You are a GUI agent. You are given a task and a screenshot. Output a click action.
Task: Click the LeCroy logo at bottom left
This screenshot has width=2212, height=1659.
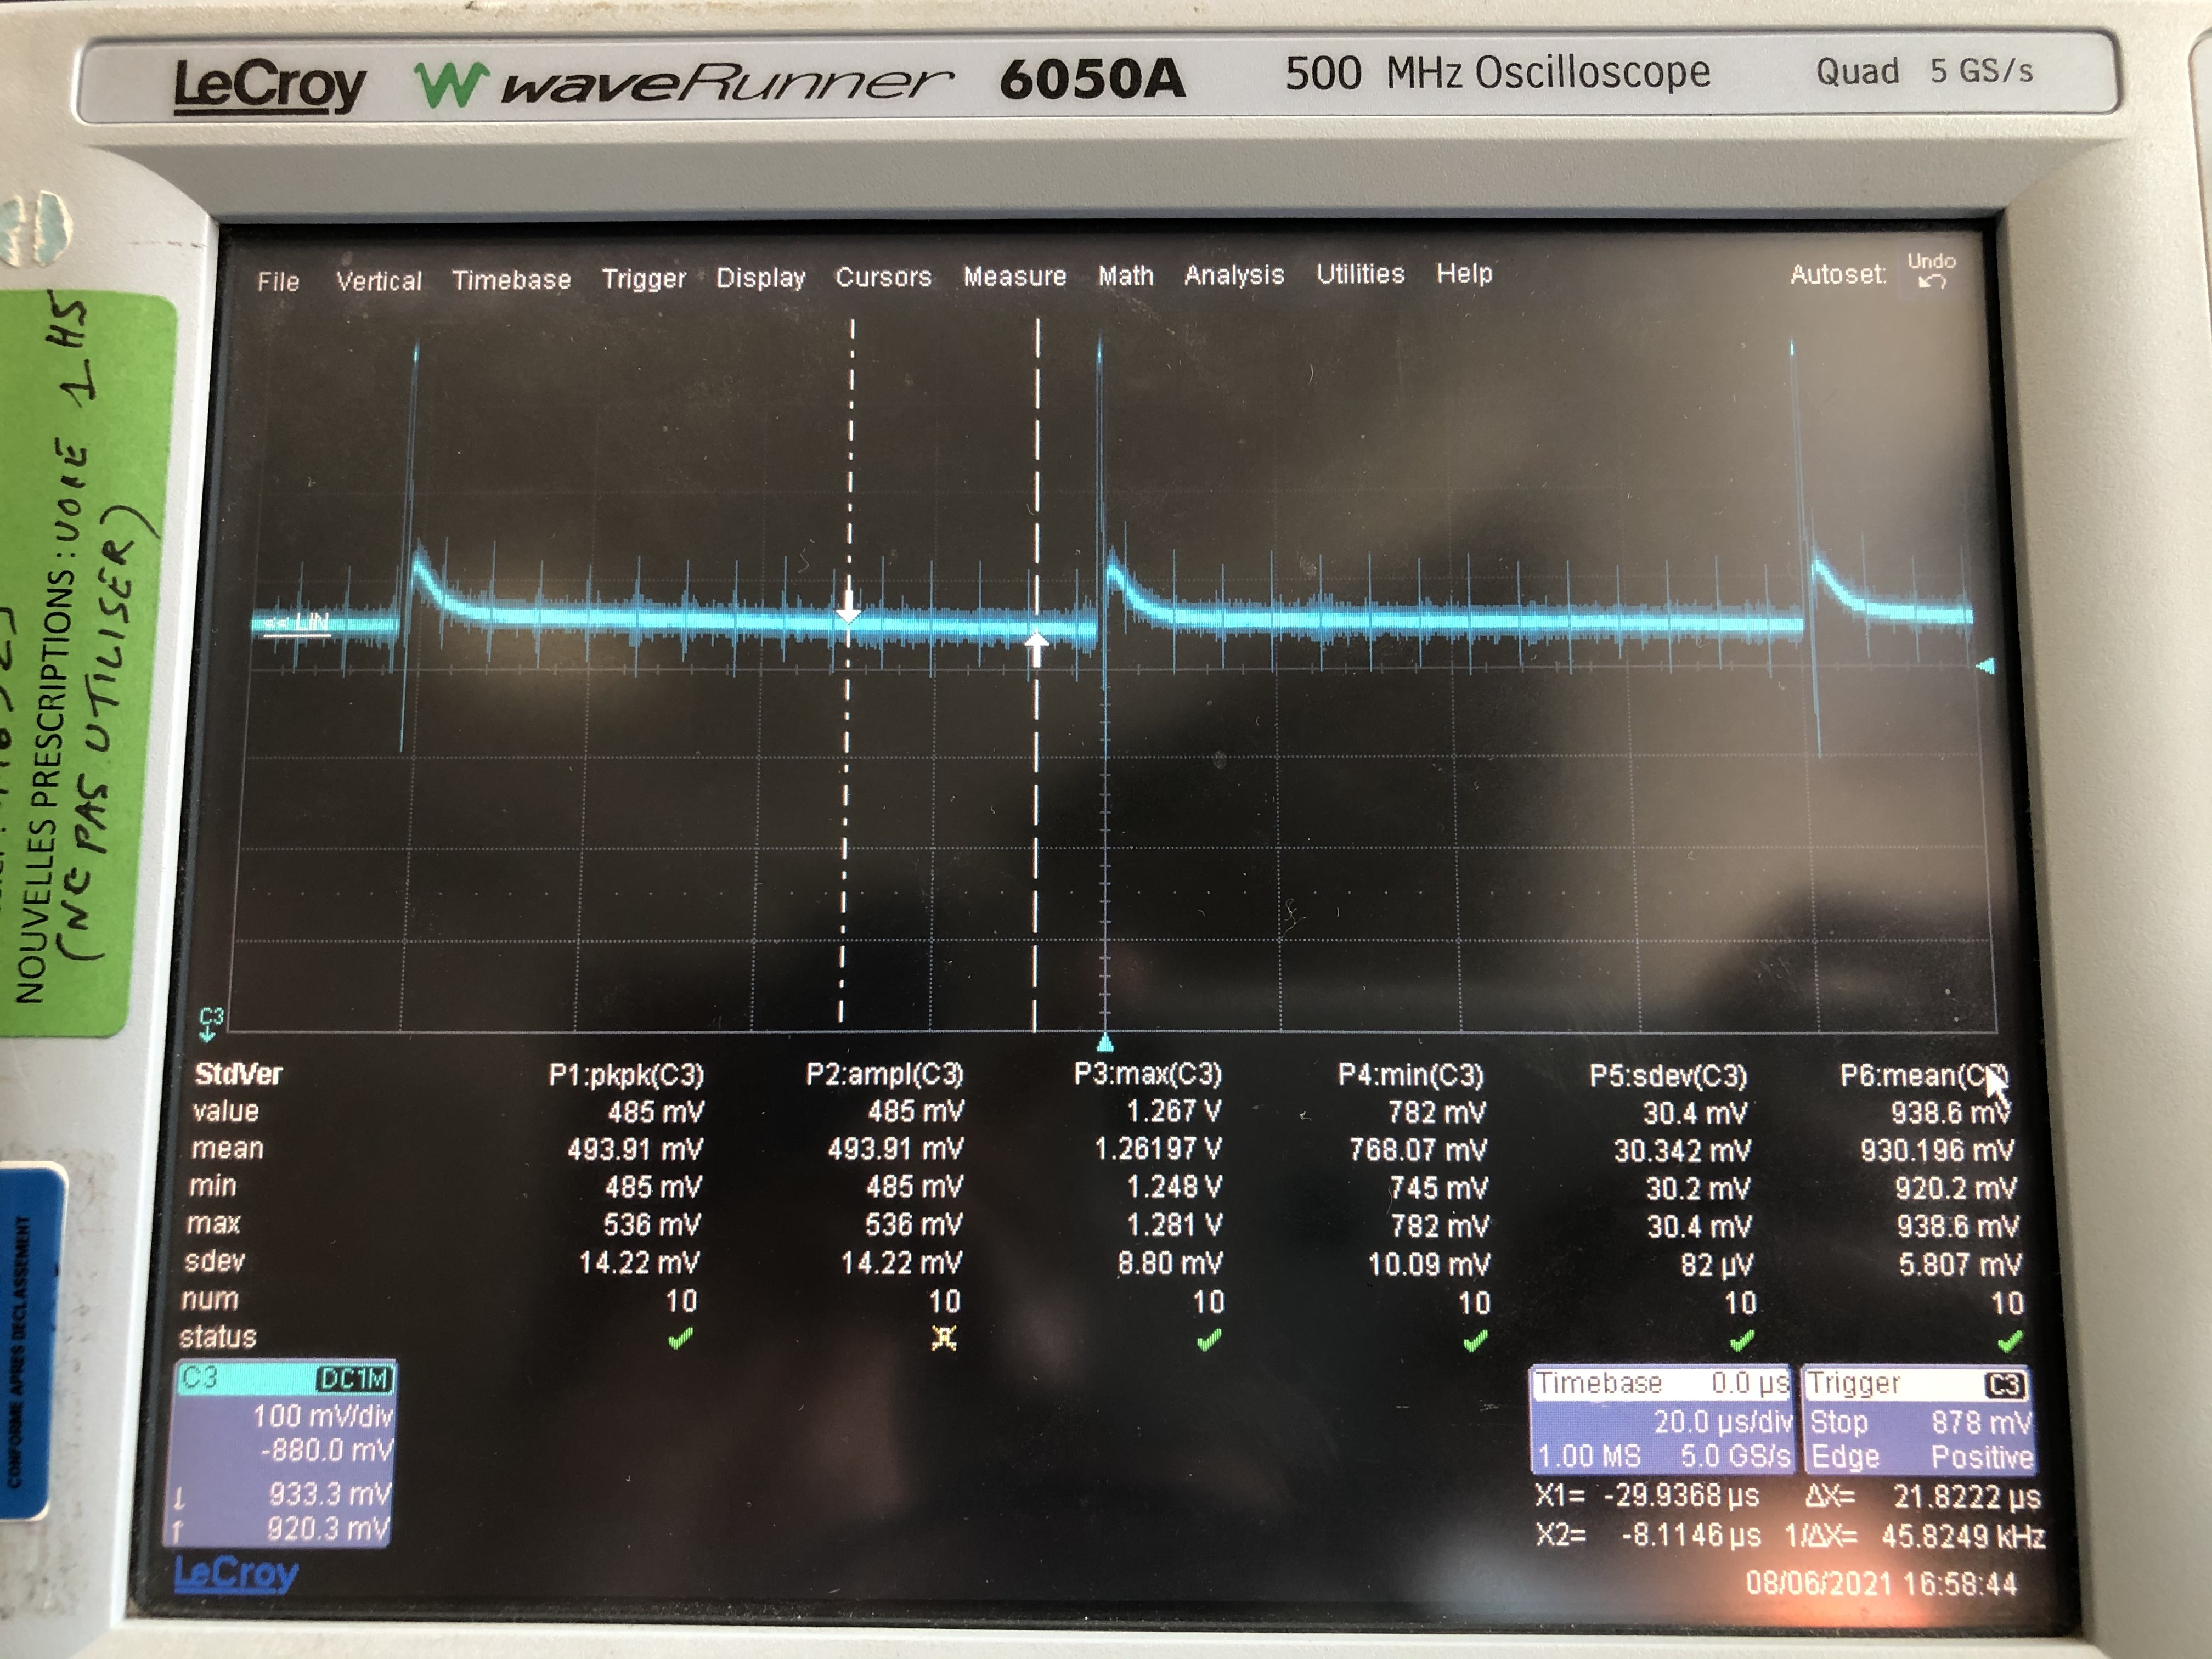click(236, 1574)
